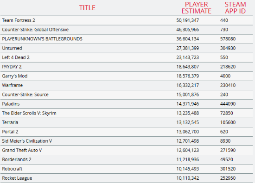Select player estimate 16,332,217
Viewport: 255px width, 183px height.
coord(187,85)
